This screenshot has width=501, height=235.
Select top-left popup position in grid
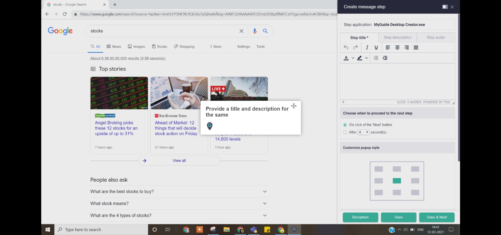378,169
